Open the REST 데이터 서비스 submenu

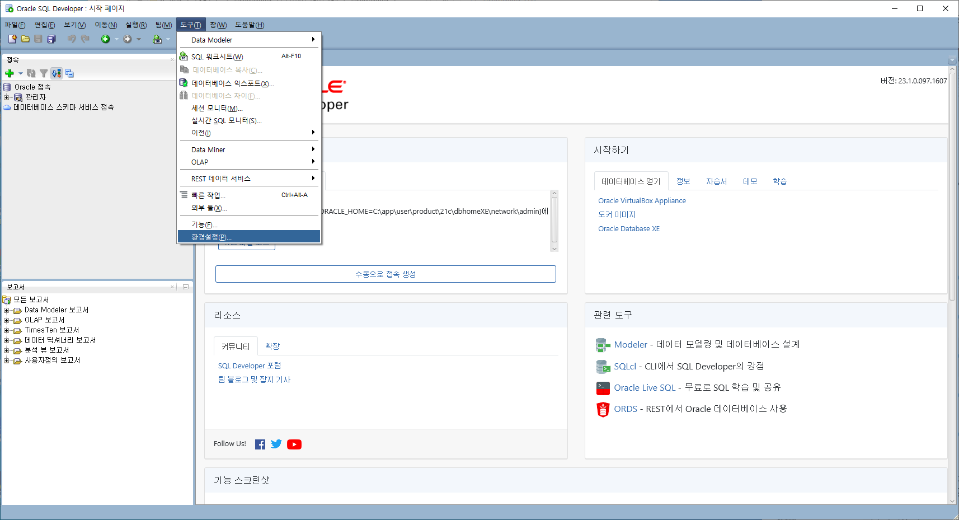(249, 179)
